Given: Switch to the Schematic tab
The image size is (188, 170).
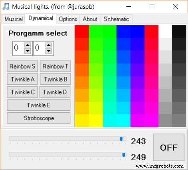Looking at the screenshot, I should point(116,19).
